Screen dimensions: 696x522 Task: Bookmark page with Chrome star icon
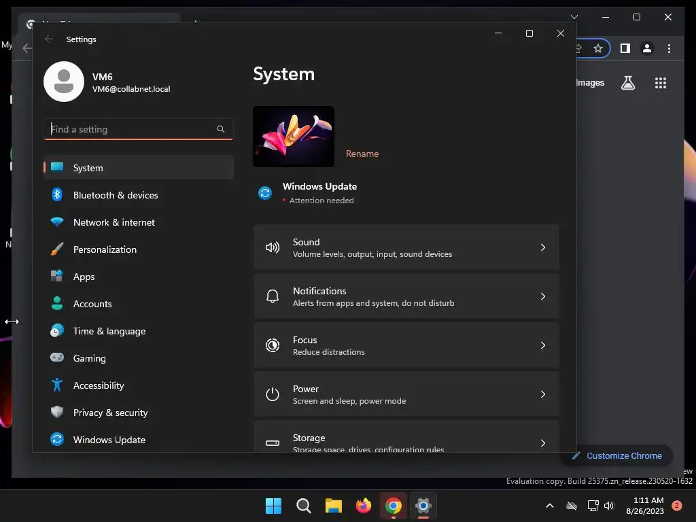pyautogui.click(x=598, y=48)
